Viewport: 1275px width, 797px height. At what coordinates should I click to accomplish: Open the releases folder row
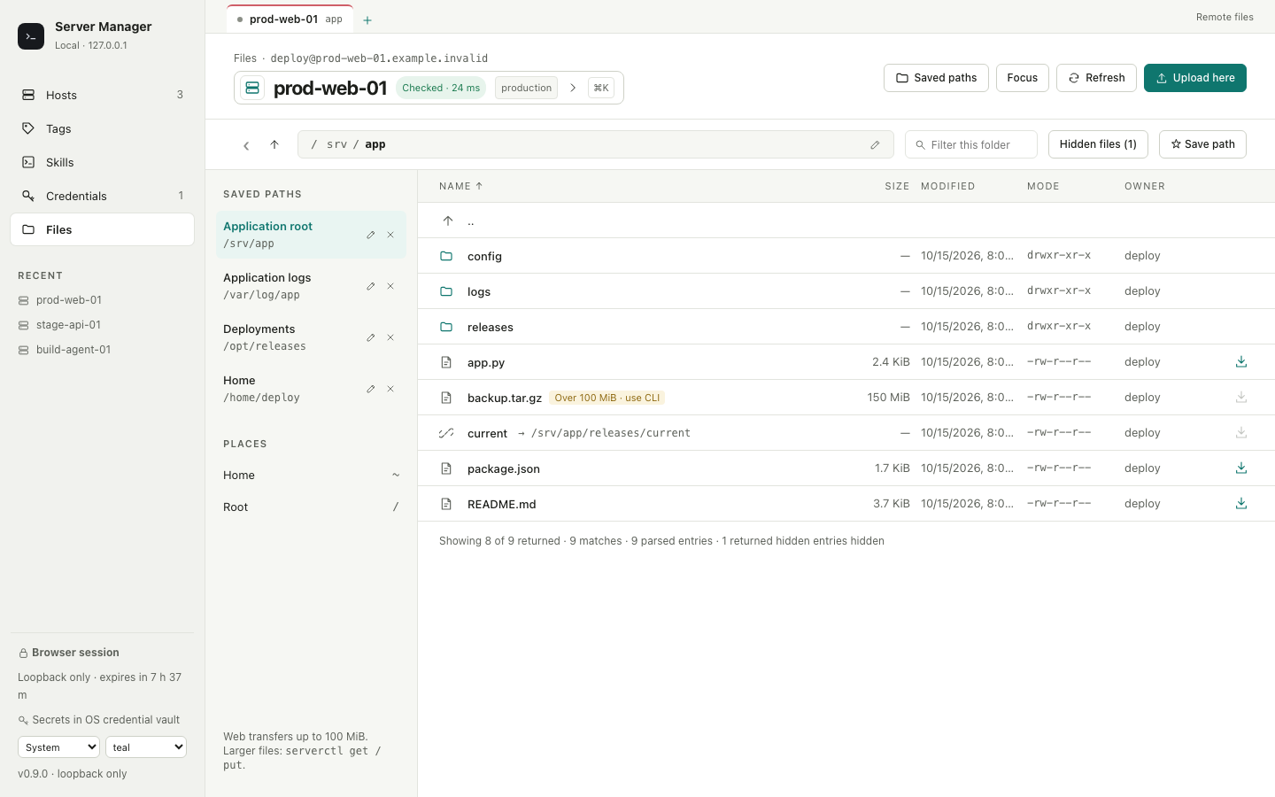pos(846,327)
